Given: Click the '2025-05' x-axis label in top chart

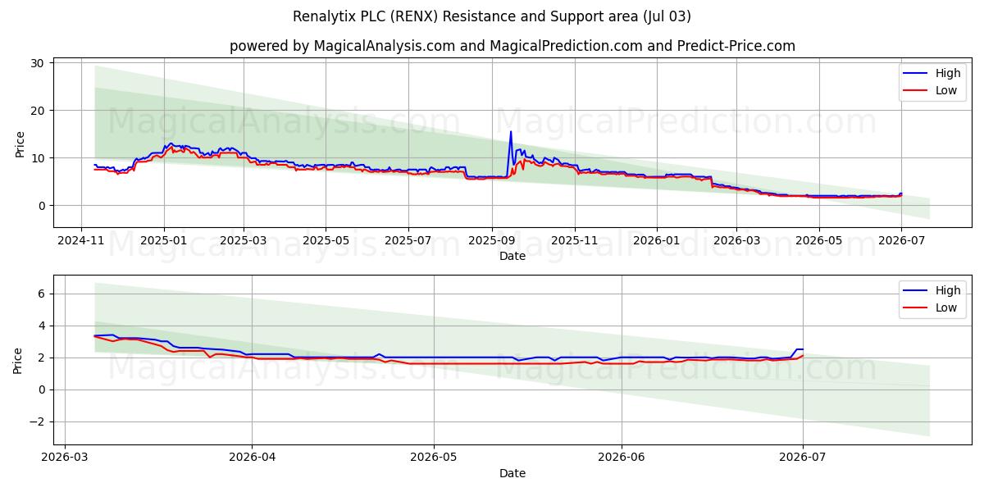Looking at the screenshot, I should click(x=326, y=241).
